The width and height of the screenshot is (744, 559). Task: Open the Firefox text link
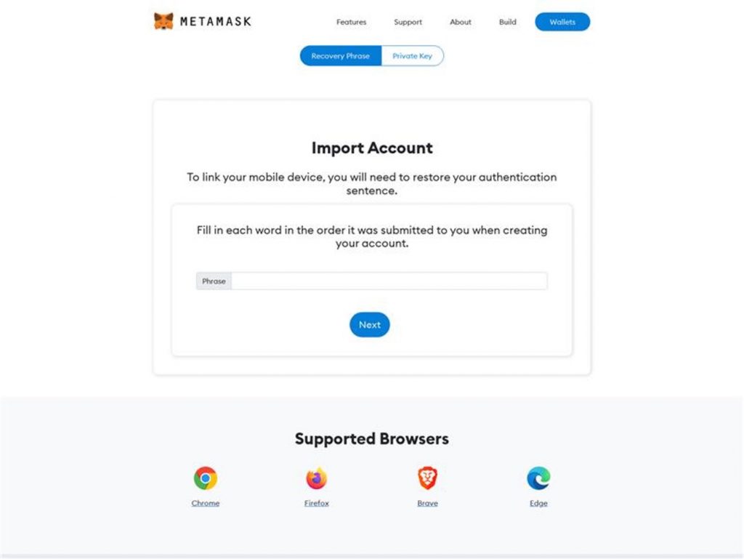[317, 503]
